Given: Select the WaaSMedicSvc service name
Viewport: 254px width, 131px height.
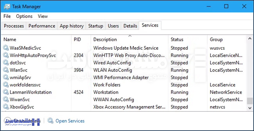Looking at the screenshot, I should [x=25, y=48].
